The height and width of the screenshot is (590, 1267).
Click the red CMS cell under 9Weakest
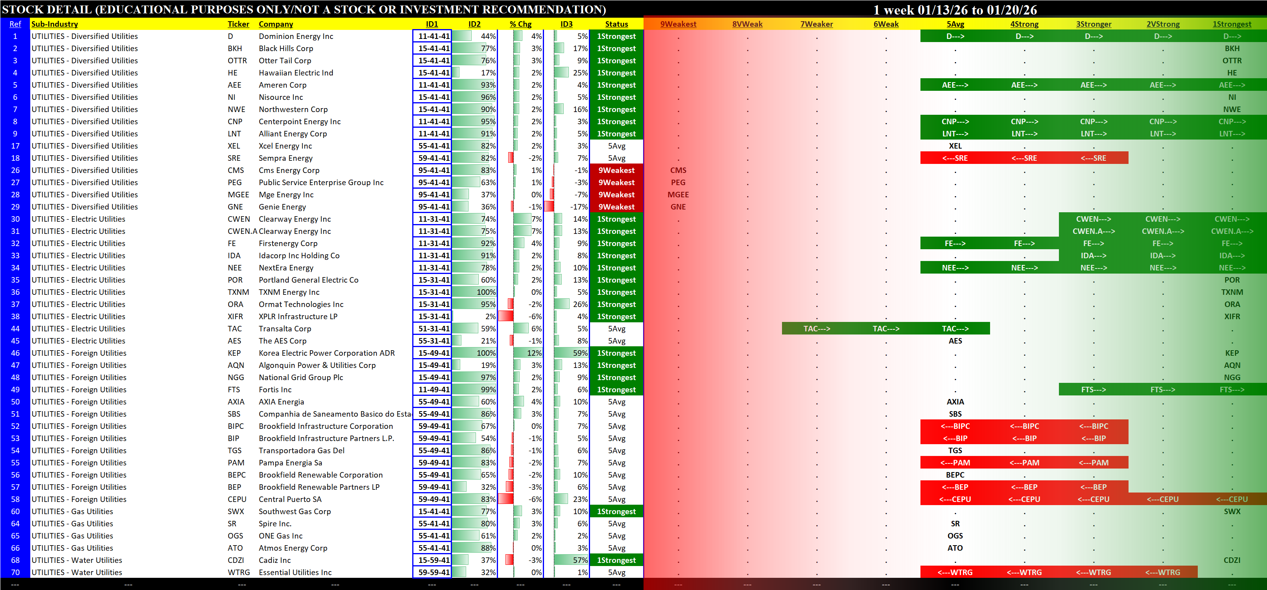(x=678, y=170)
